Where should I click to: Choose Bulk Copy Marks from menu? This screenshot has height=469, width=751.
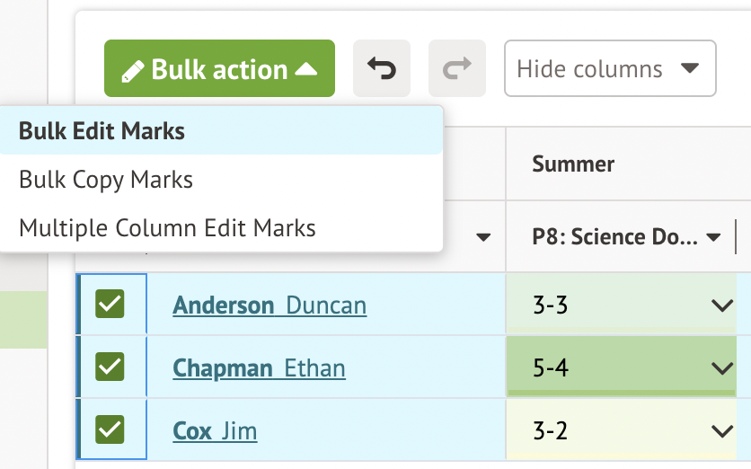click(x=106, y=180)
